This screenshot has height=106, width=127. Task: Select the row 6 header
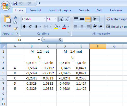[x=3, y=78]
